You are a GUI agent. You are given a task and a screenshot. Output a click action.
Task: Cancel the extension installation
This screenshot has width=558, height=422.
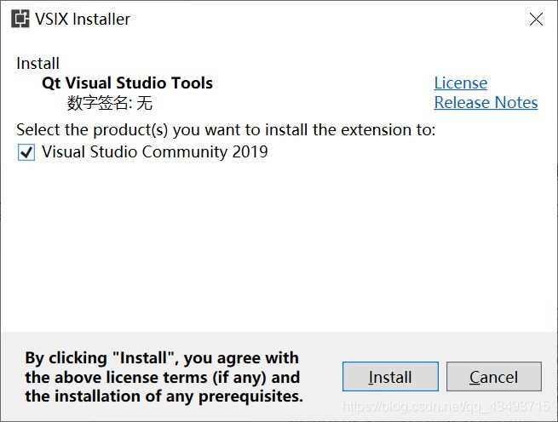493,377
